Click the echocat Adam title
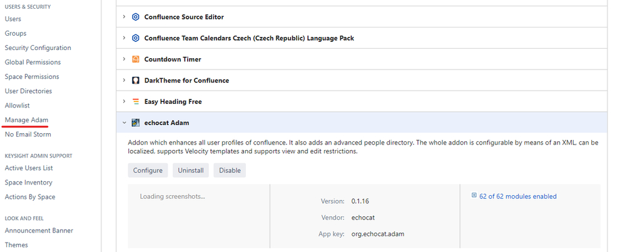The width and height of the screenshot is (625, 252). tap(166, 123)
